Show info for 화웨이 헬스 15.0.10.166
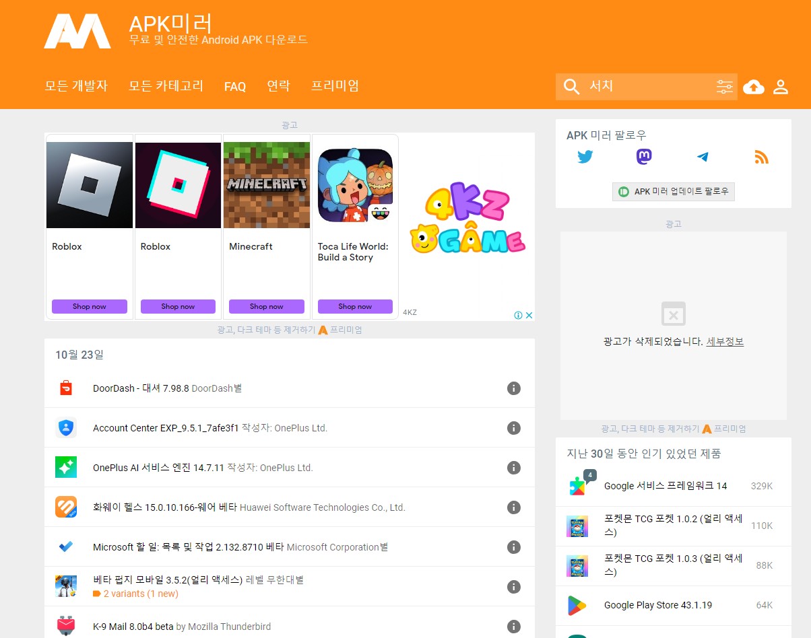 pos(514,507)
